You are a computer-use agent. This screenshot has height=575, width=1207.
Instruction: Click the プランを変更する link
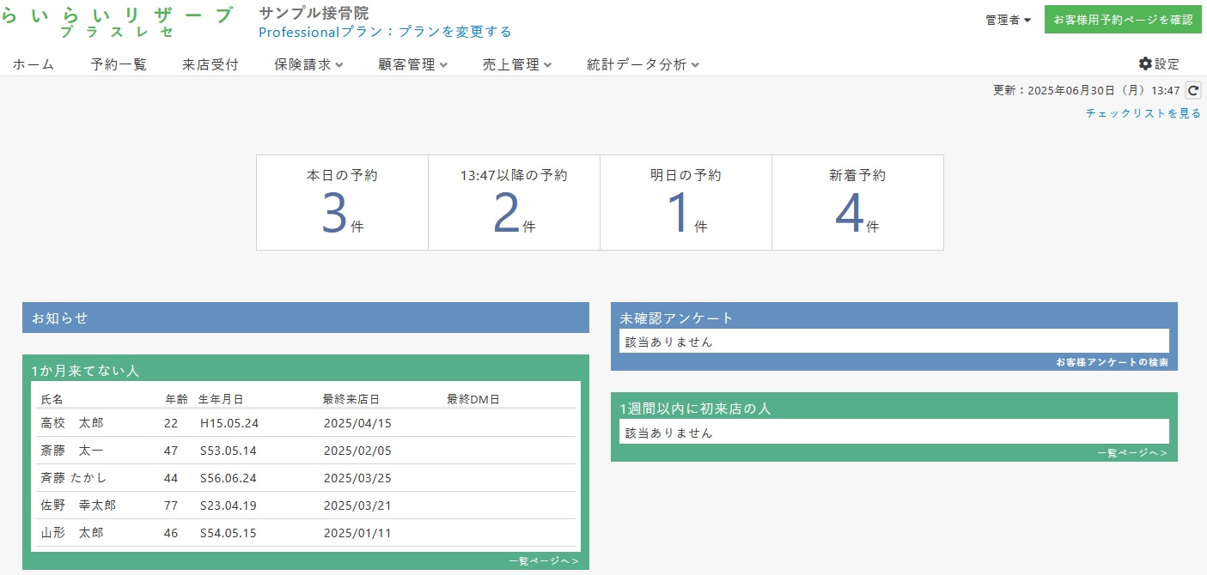[455, 32]
